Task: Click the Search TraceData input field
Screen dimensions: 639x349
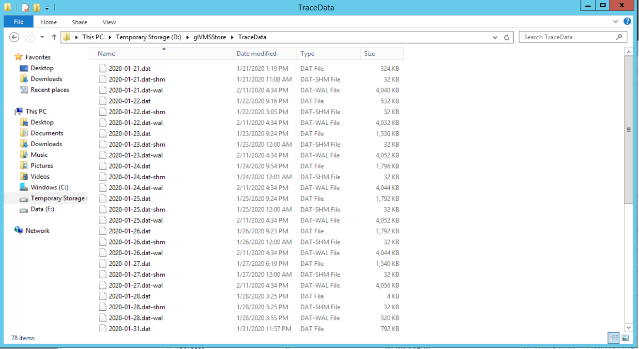Action: 569,37
